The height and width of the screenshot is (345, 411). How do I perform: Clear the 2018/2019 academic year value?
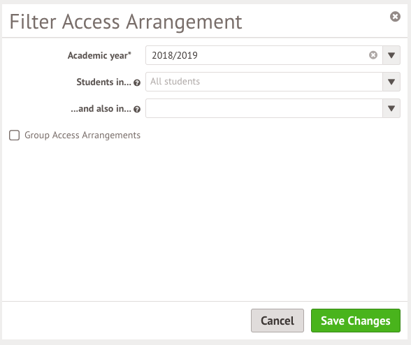coord(373,55)
